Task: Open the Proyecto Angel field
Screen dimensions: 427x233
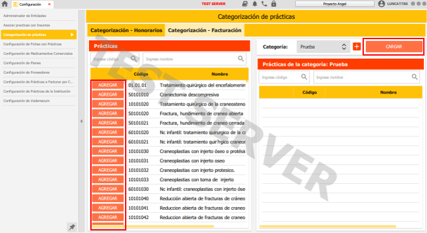Action: pos(335,4)
